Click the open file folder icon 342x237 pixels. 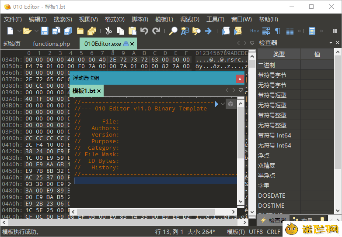(x=27, y=31)
